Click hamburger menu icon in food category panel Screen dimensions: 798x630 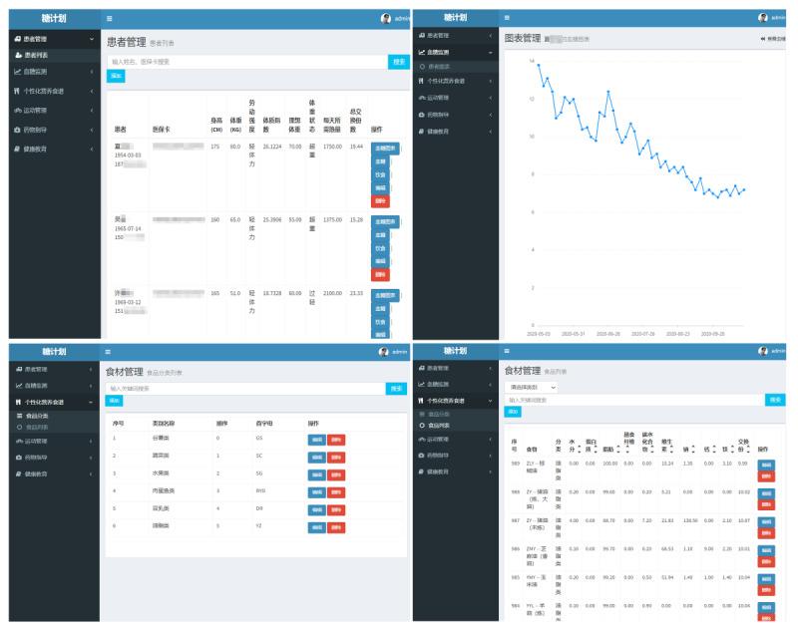point(109,352)
